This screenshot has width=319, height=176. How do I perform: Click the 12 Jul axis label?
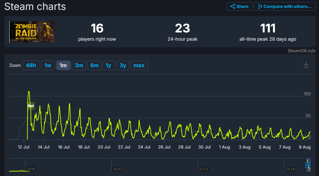[x=24, y=147]
